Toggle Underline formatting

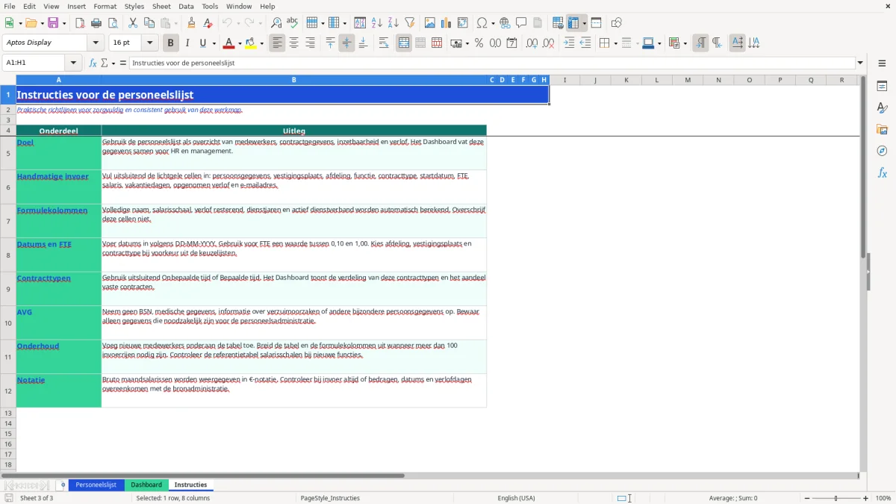203,43
